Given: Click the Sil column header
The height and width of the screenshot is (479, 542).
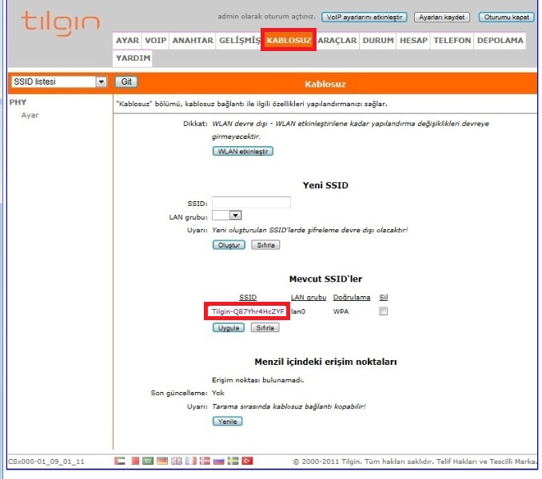Looking at the screenshot, I should click(384, 297).
